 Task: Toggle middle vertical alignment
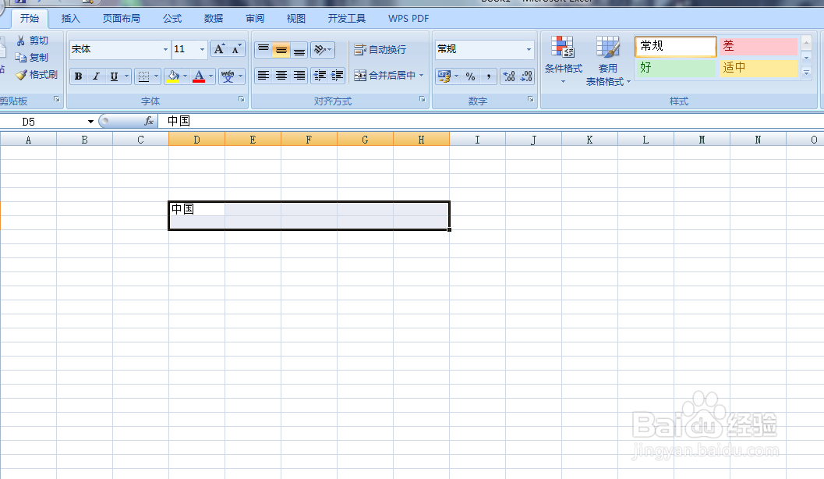[x=281, y=49]
